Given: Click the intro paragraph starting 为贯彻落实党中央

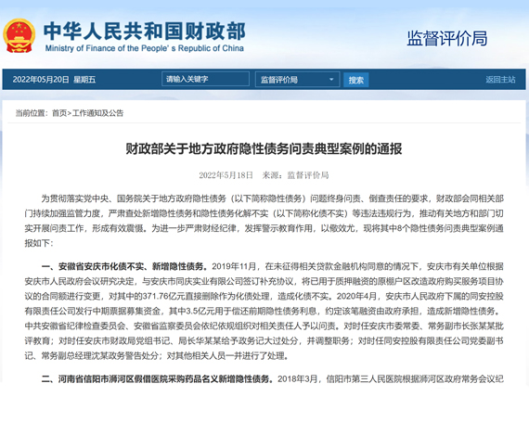Looking at the screenshot, I should [x=264, y=221].
